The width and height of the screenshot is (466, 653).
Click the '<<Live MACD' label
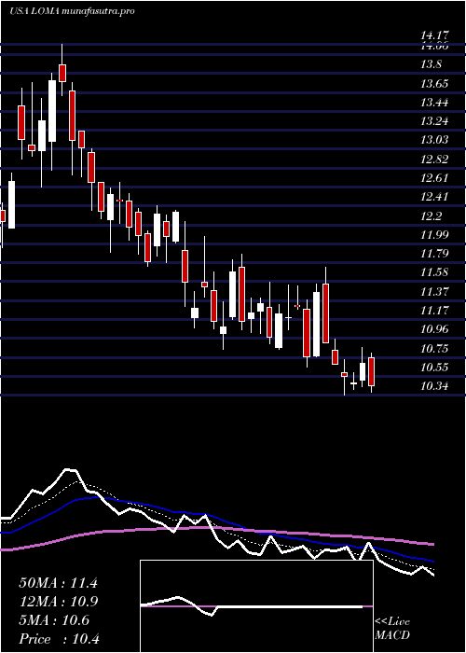click(392, 629)
